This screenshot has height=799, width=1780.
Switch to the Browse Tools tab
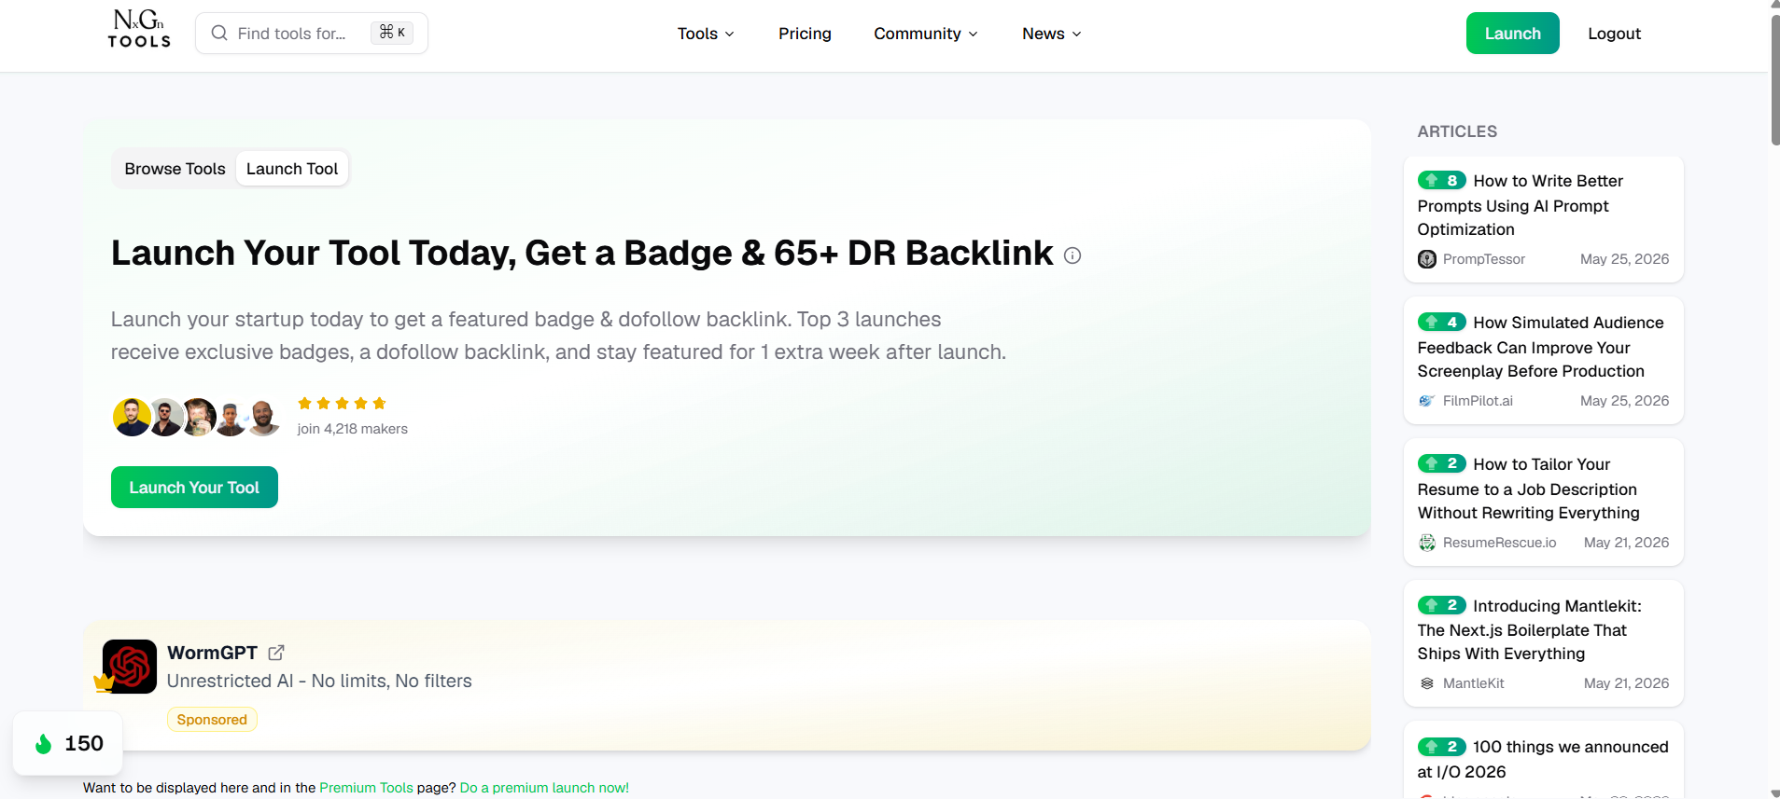click(x=175, y=169)
